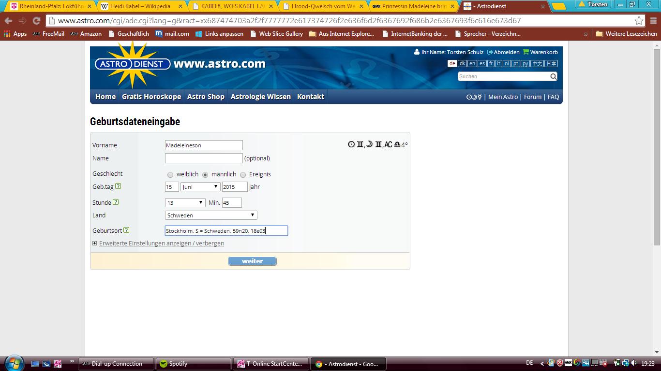Open help icon next to Geburtsort
Viewport: 661px width, 371px height.
pyautogui.click(x=126, y=230)
